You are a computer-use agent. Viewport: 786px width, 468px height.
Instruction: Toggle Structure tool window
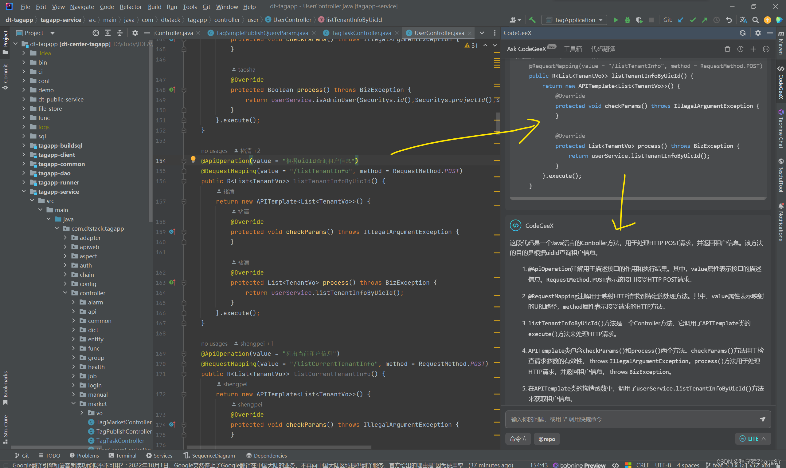(x=5, y=429)
